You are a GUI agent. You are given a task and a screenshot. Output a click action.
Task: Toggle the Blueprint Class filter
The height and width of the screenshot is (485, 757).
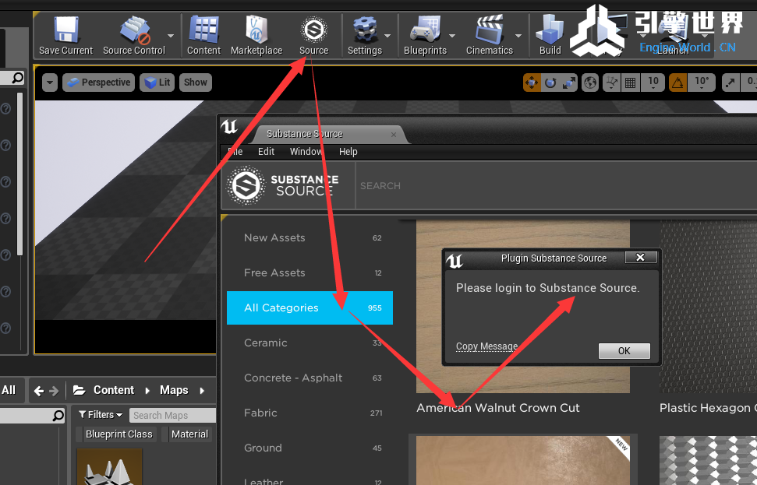[115, 434]
